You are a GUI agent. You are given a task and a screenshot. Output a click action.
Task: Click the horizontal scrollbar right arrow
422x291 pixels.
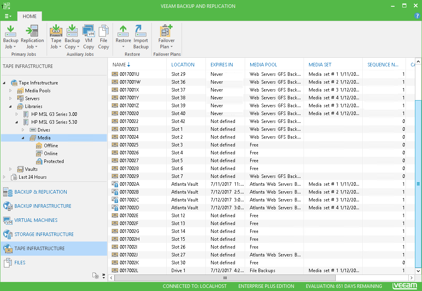411,278
